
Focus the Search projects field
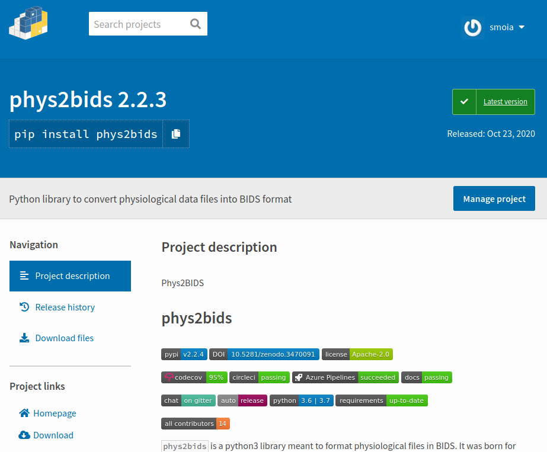point(148,24)
